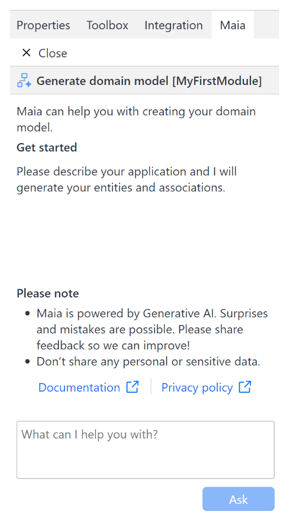This screenshot has width=289, height=527.
Task: Open the Documentation link
Action: click(79, 387)
